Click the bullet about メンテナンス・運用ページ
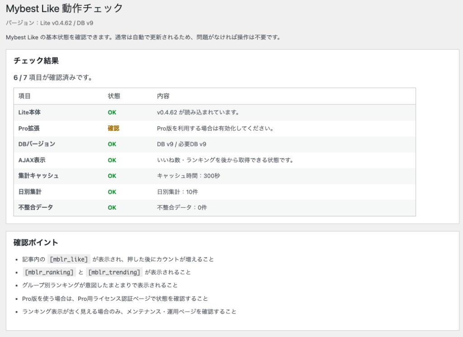This screenshot has width=463, height=337. (x=129, y=312)
